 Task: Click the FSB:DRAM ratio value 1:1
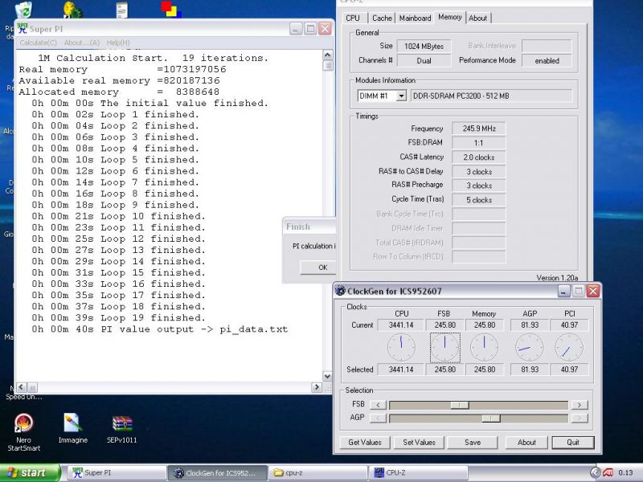(x=478, y=143)
